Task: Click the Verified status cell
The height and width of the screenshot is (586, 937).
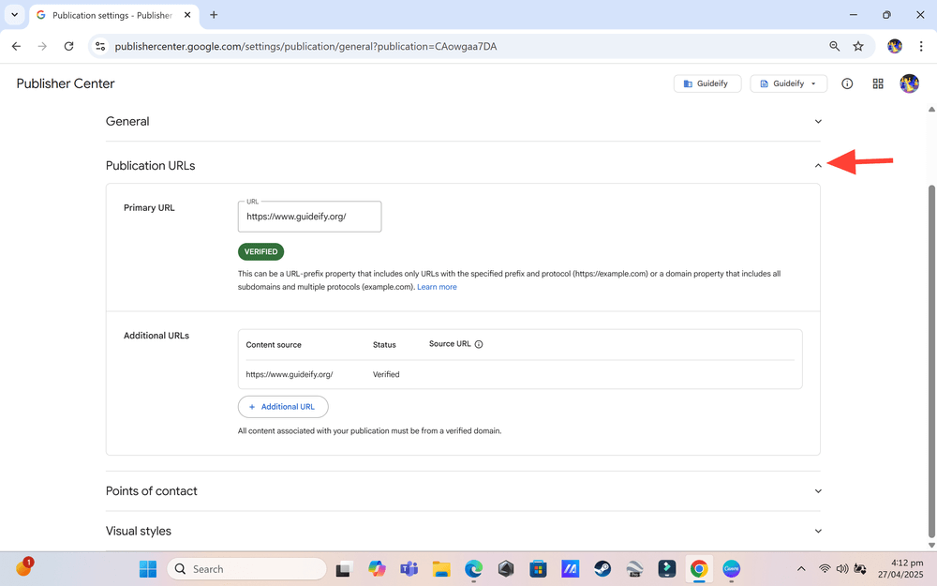Action: pyautogui.click(x=386, y=374)
